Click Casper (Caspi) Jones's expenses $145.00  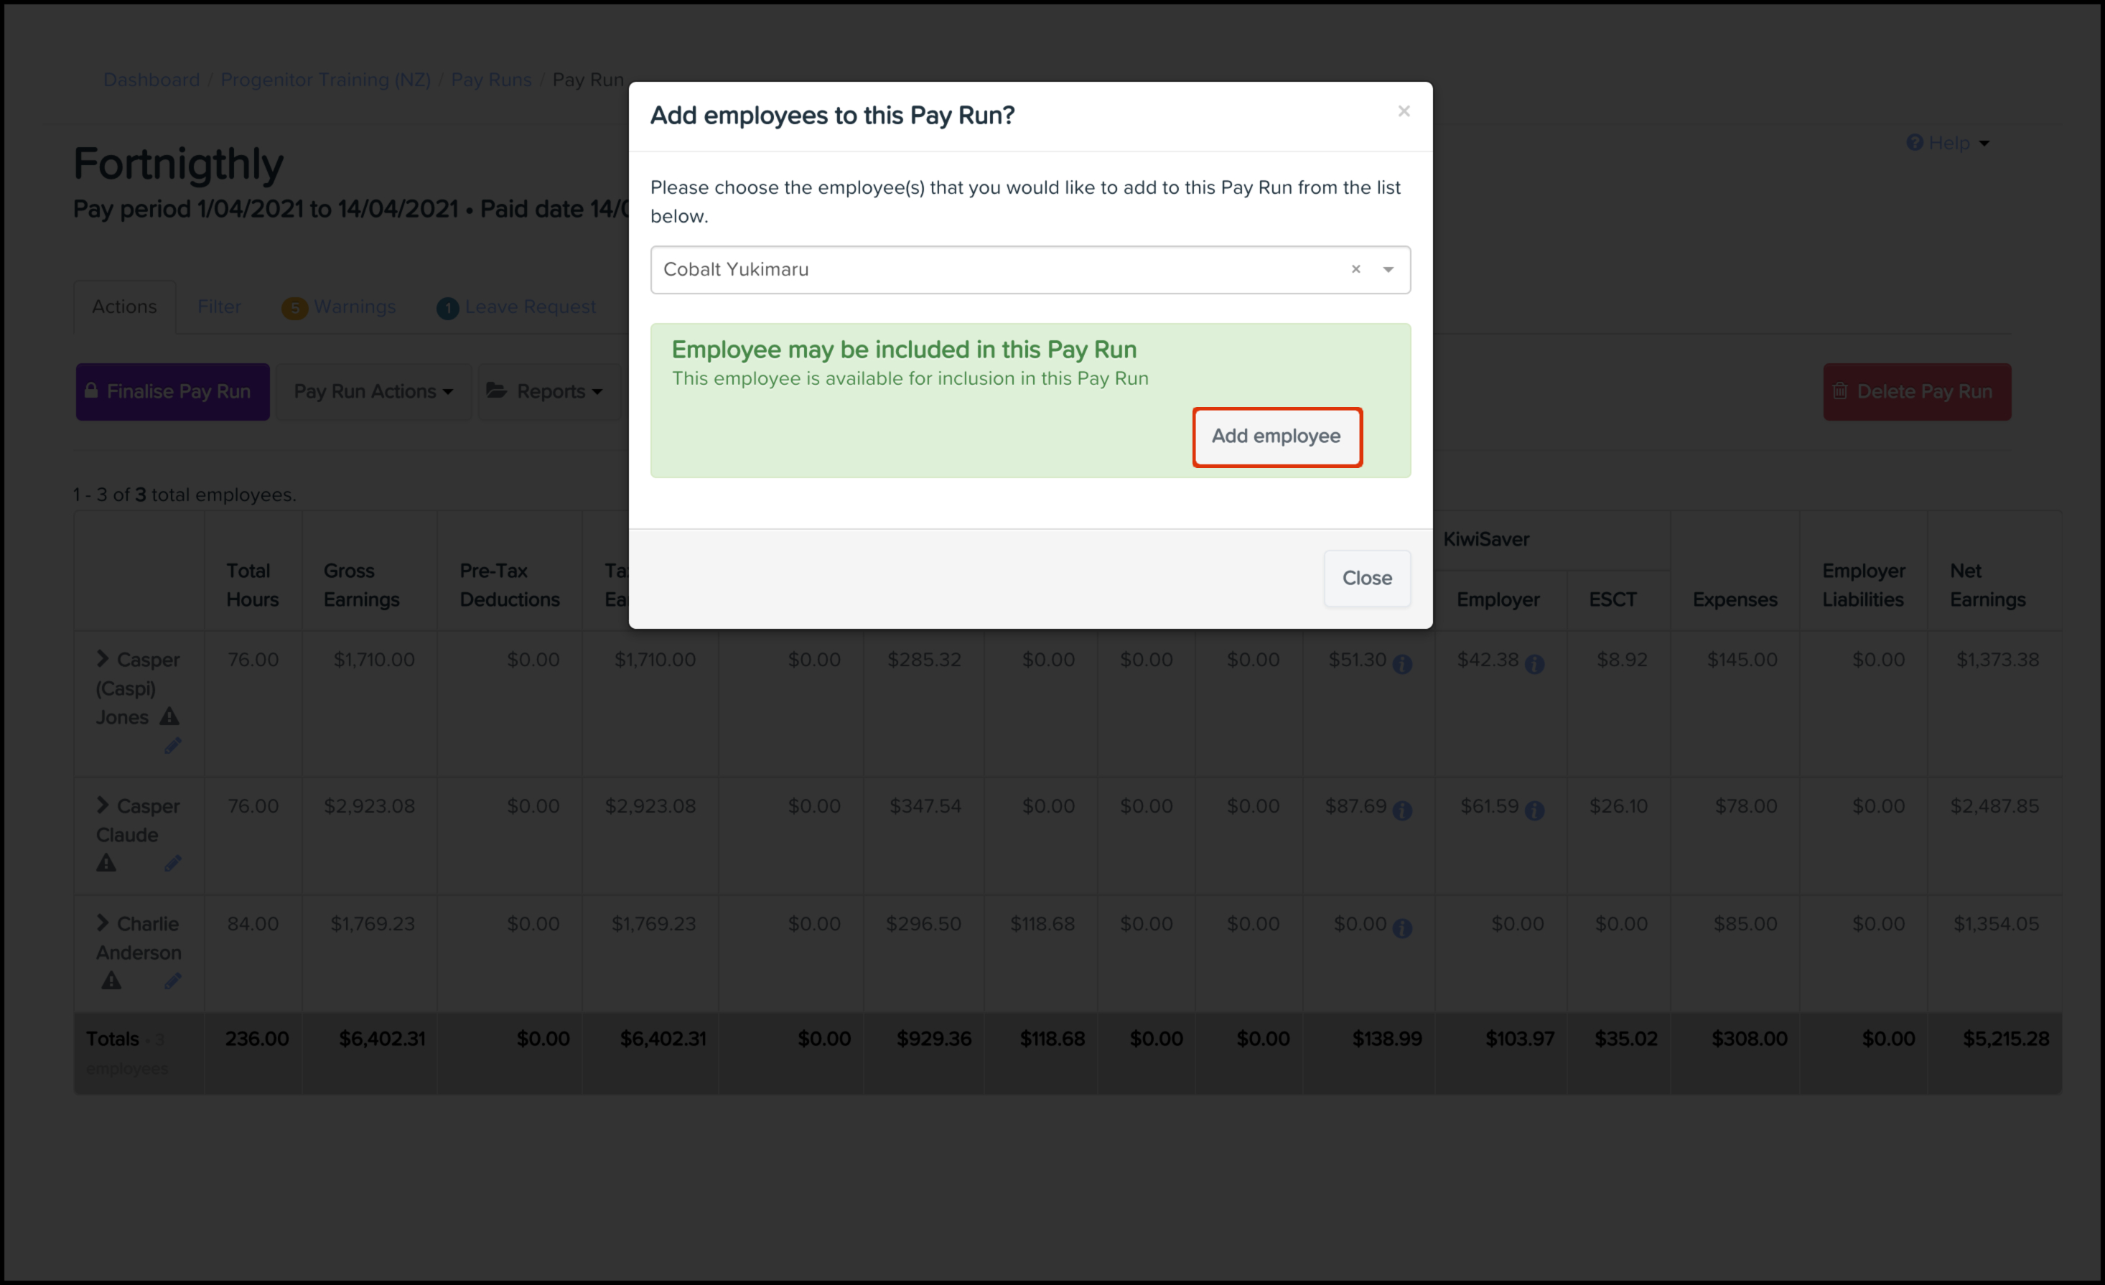coord(1742,660)
